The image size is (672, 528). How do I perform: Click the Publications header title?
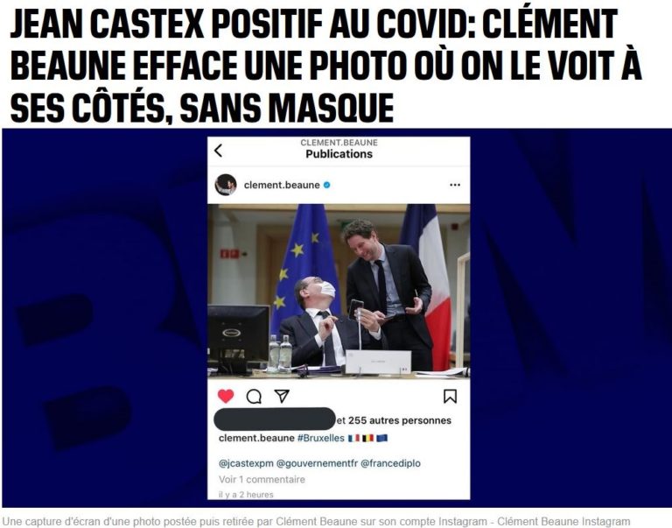(x=339, y=154)
